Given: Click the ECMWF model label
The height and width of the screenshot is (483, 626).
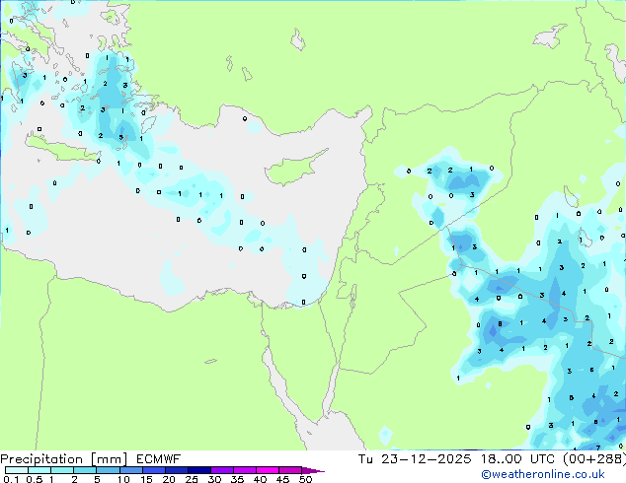Looking at the screenshot, I should pyautogui.click(x=159, y=459).
